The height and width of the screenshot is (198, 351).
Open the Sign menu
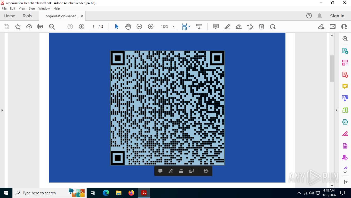point(32,9)
